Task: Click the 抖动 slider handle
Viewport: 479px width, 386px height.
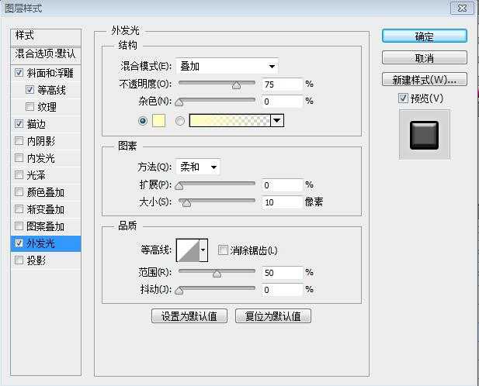Action: click(x=179, y=291)
